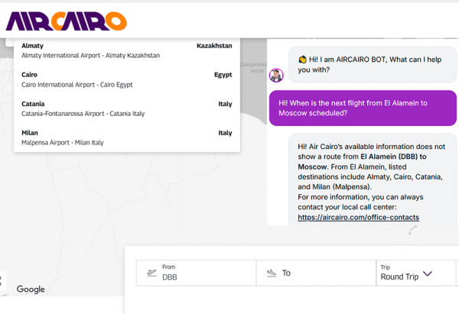Select Catania from destination list
The image size is (459, 314).
point(127,108)
